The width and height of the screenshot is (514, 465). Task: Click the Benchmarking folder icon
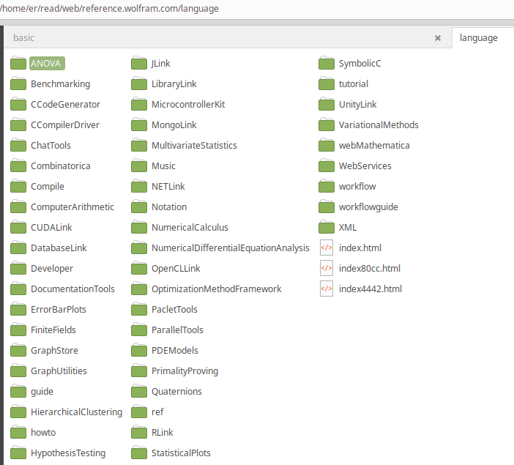click(18, 83)
